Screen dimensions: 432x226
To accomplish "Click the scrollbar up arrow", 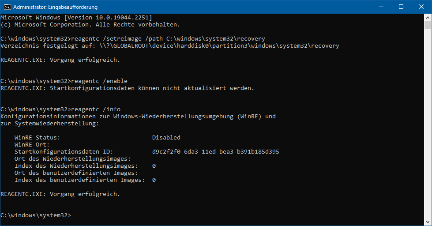I will click(428, 17).
